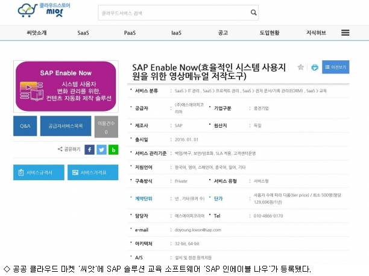The image size is (369, 276).
Task: Click the 서비스 분류 category path text
Action: [251, 91]
